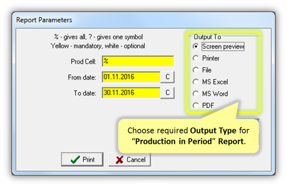
Task: Select the File output option
Action: coord(196,70)
